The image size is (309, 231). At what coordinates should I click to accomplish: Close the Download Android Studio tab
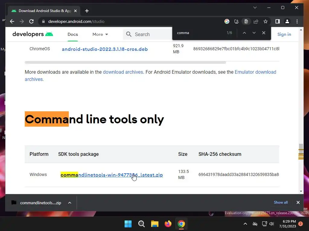point(75,11)
